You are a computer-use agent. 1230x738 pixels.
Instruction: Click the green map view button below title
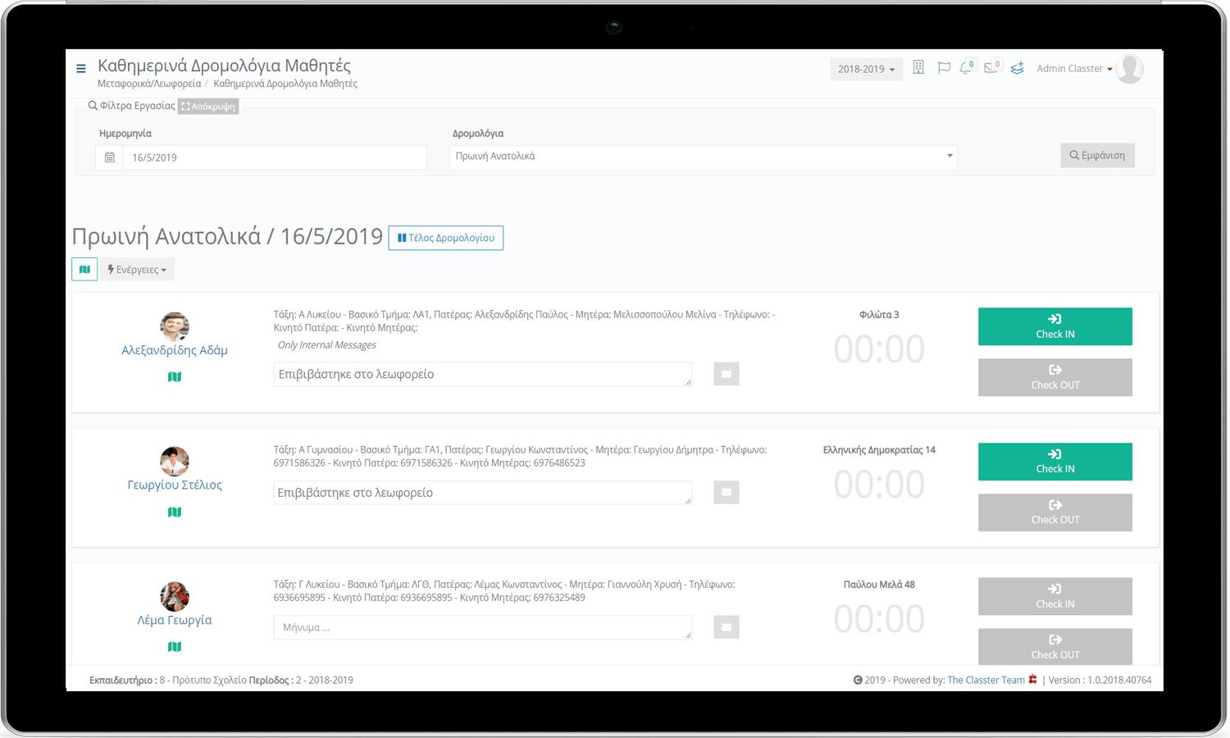[x=84, y=269]
